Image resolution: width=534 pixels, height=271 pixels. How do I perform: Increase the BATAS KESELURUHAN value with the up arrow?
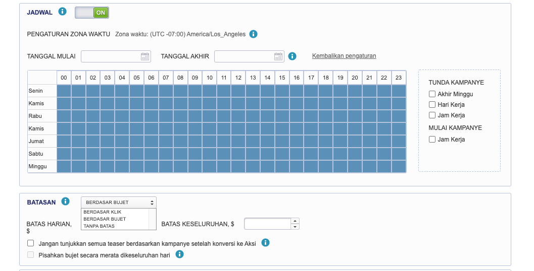(x=295, y=221)
